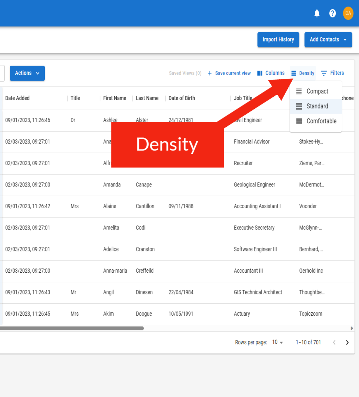
Task: Open the Actions dropdown menu
Action: click(x=27, y=73)
